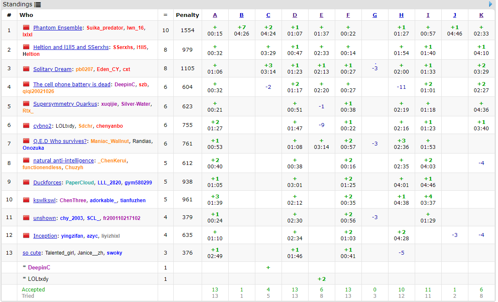This screenshot has width=498, height=302.
Task: Open Heltion and l1ll5 and SSerxhs team
Action: point(71,47)
